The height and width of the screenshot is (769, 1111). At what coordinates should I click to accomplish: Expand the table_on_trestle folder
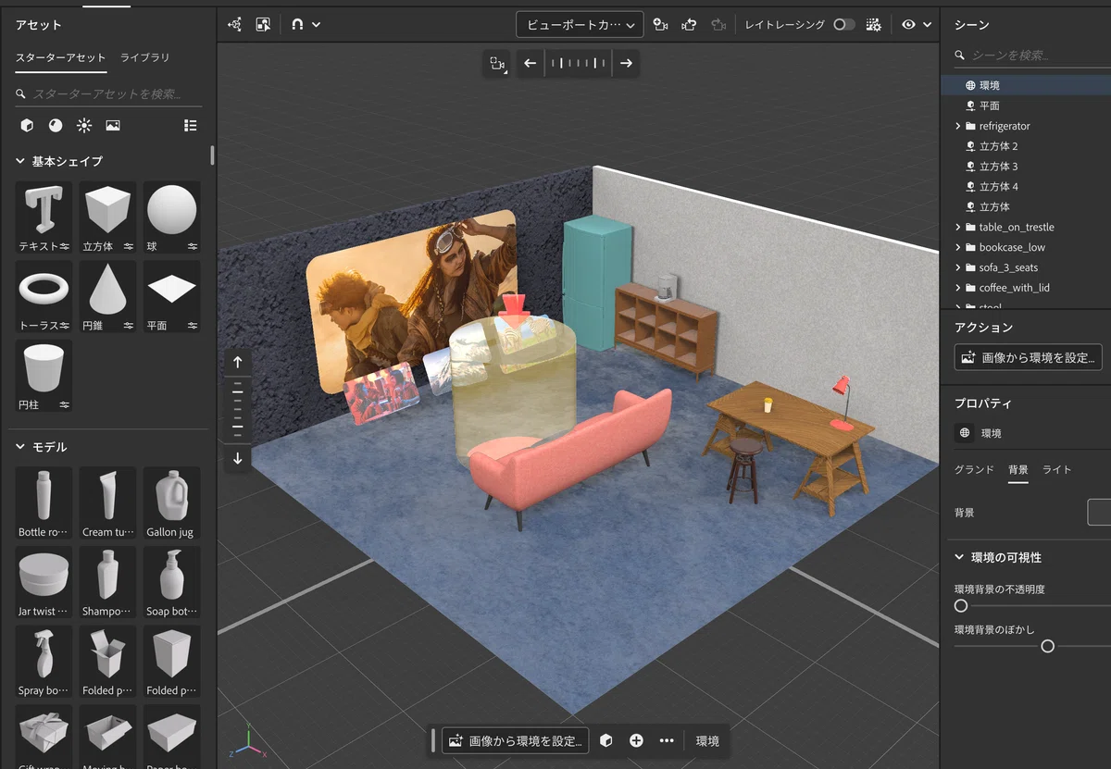click(958, 227)
